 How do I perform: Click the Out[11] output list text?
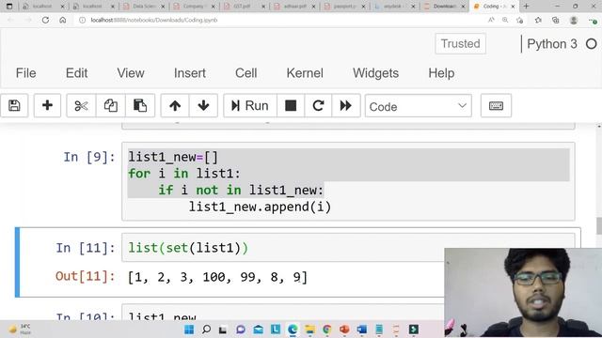coord(217,277)
